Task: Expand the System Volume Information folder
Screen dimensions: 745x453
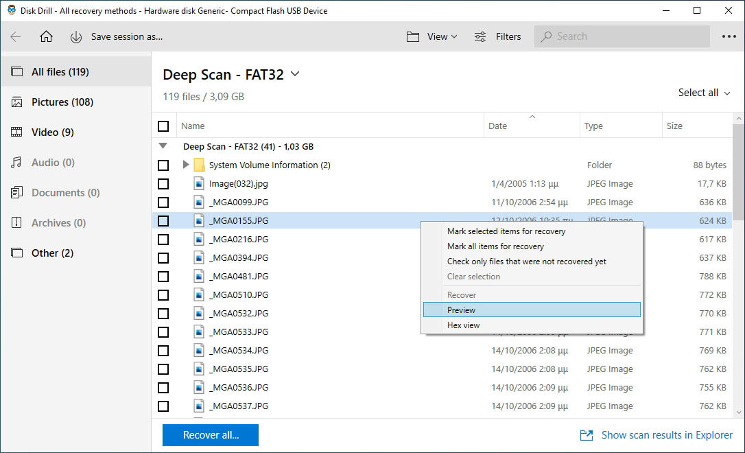Action: pyautogui.click(x=186, y=165)
